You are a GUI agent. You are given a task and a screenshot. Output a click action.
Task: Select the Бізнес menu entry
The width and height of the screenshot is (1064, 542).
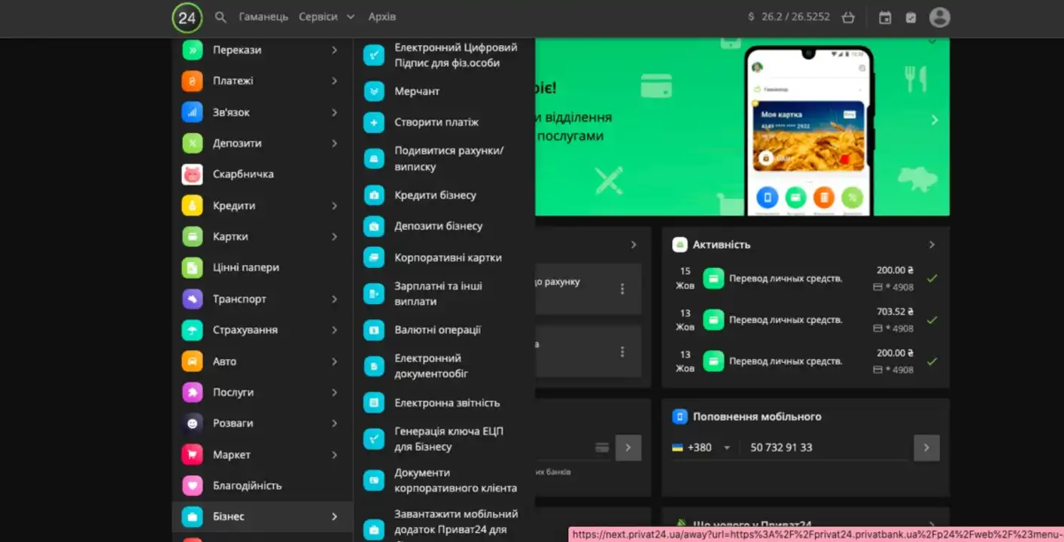[x=263, y=516]
